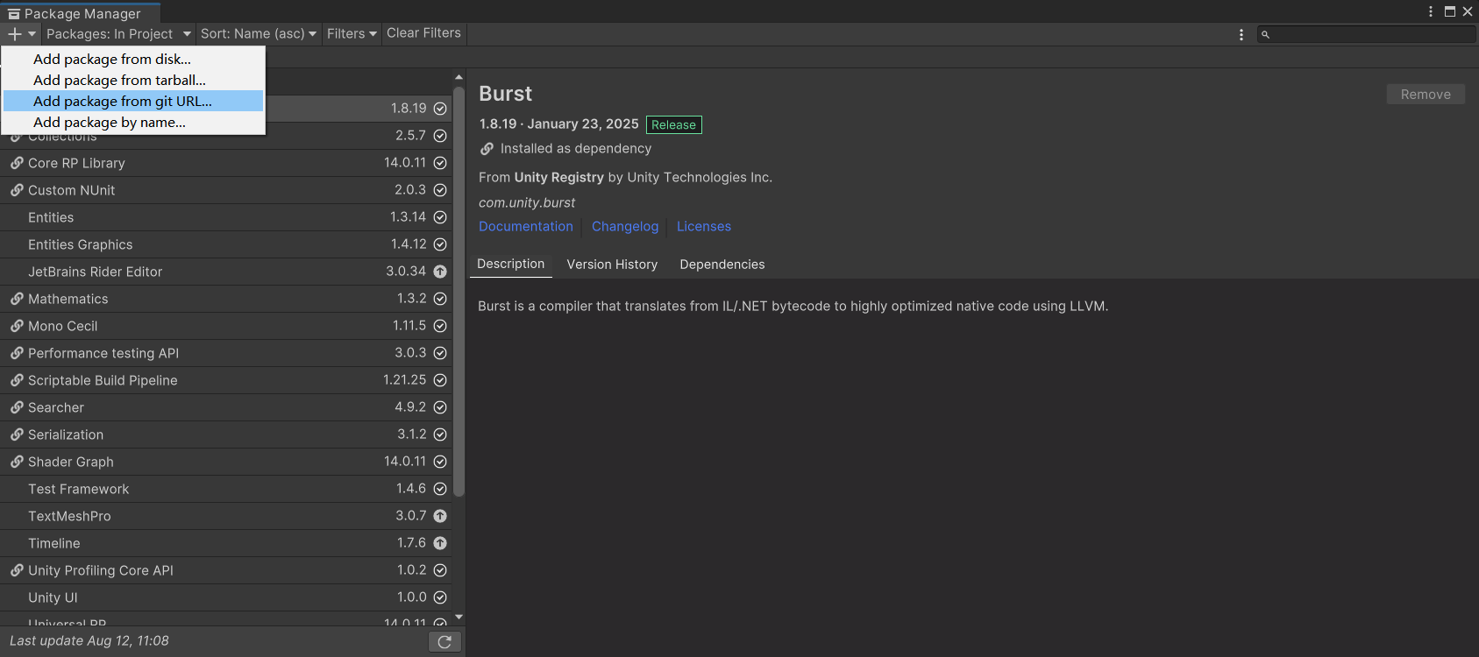The width and height of the screenshot is (1479, 657).
Task: Select the Mono Cecil package
Action: click(226, 326)
